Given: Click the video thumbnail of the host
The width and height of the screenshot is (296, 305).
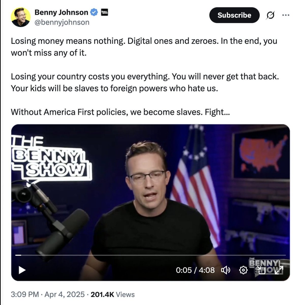Looking at the screenshot, I should (x=150, y=203).
